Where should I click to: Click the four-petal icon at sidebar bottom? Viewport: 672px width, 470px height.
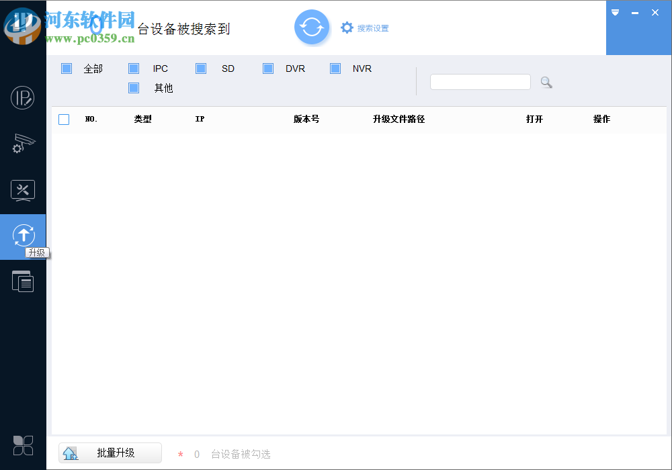[23, 445]
